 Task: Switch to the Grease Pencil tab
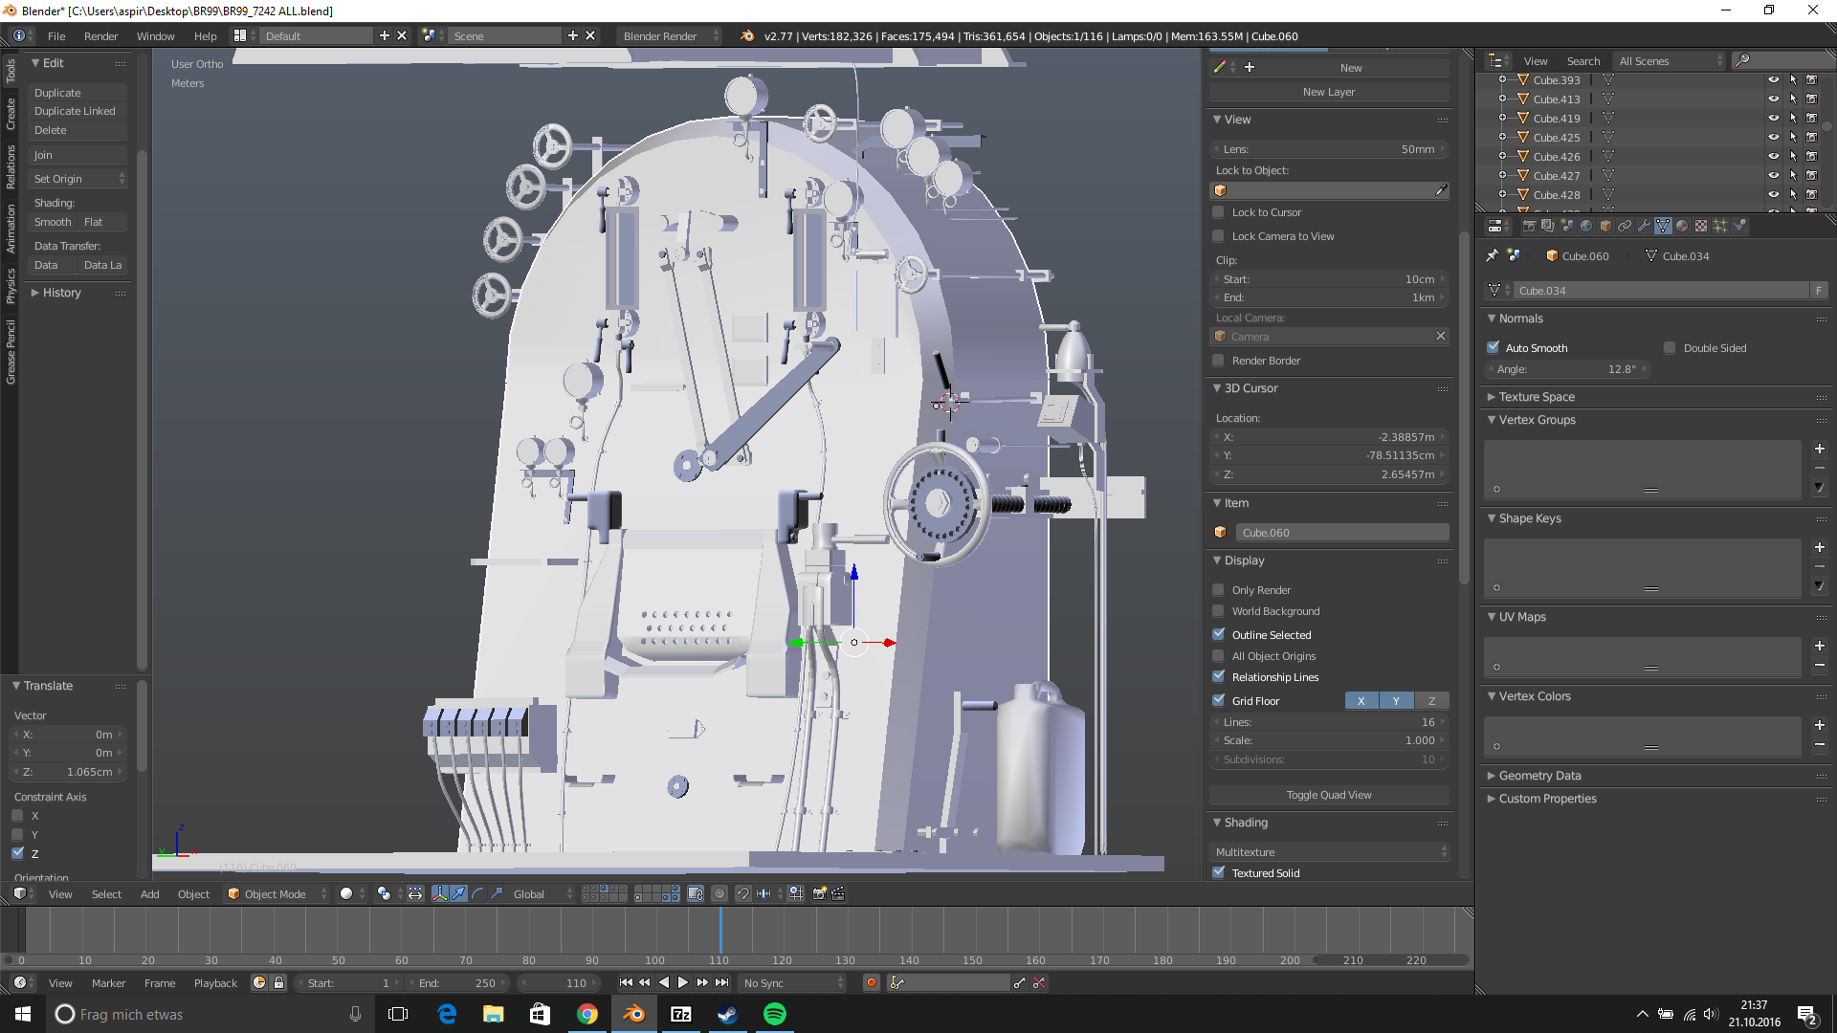11,352
